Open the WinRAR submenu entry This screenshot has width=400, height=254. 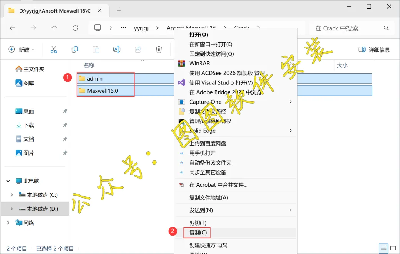[235, 64]
